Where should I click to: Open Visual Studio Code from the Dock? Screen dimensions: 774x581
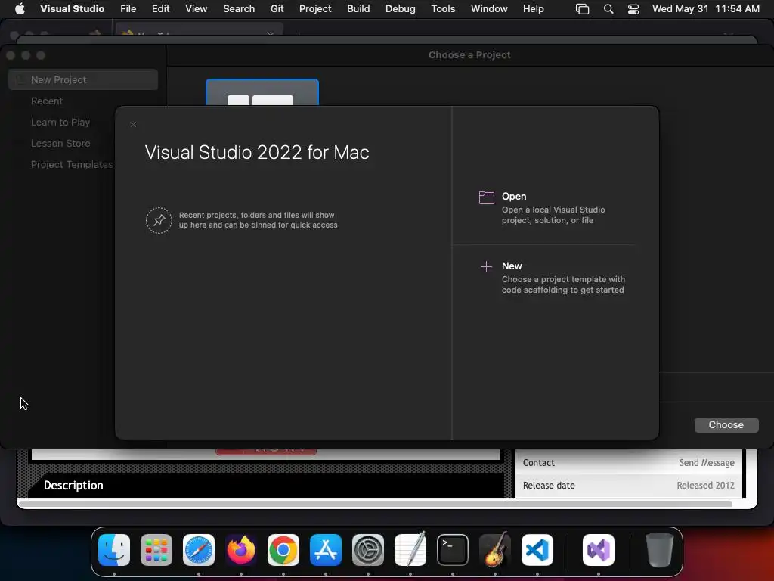537,550
